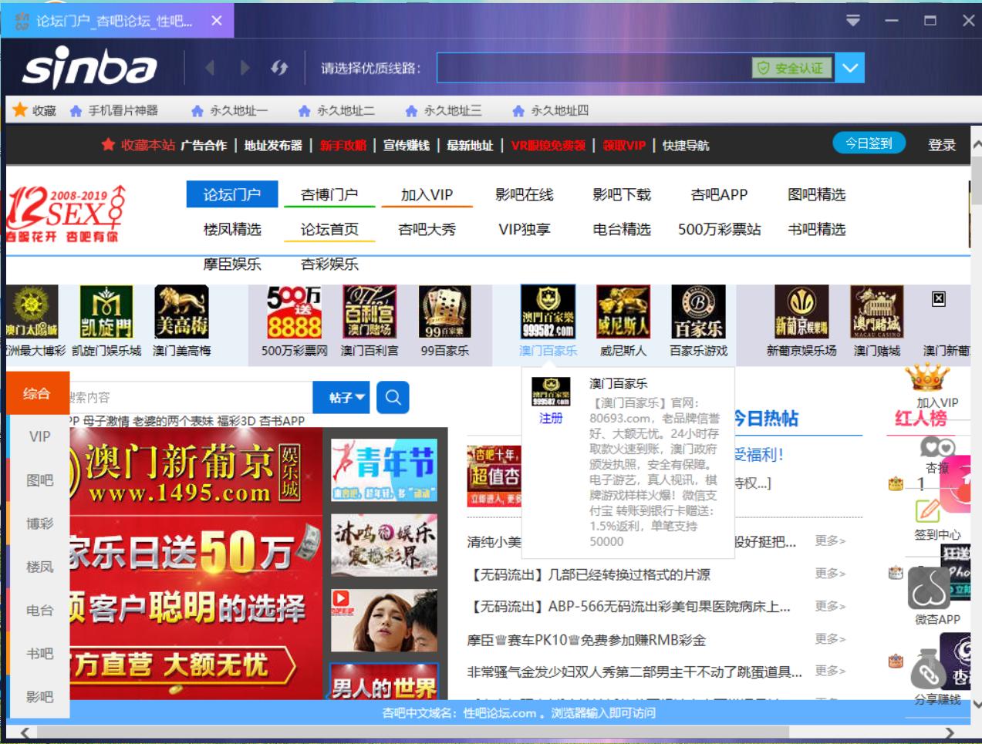Open the 摩臣赛车PK10 post link
Viewport: 982px width, 744px height.
[586, 640]
